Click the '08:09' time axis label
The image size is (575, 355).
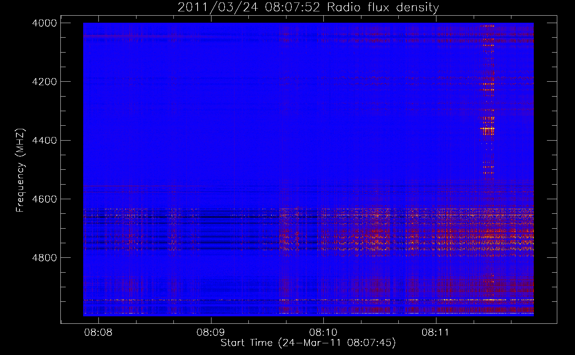click(x=211, y=333)
